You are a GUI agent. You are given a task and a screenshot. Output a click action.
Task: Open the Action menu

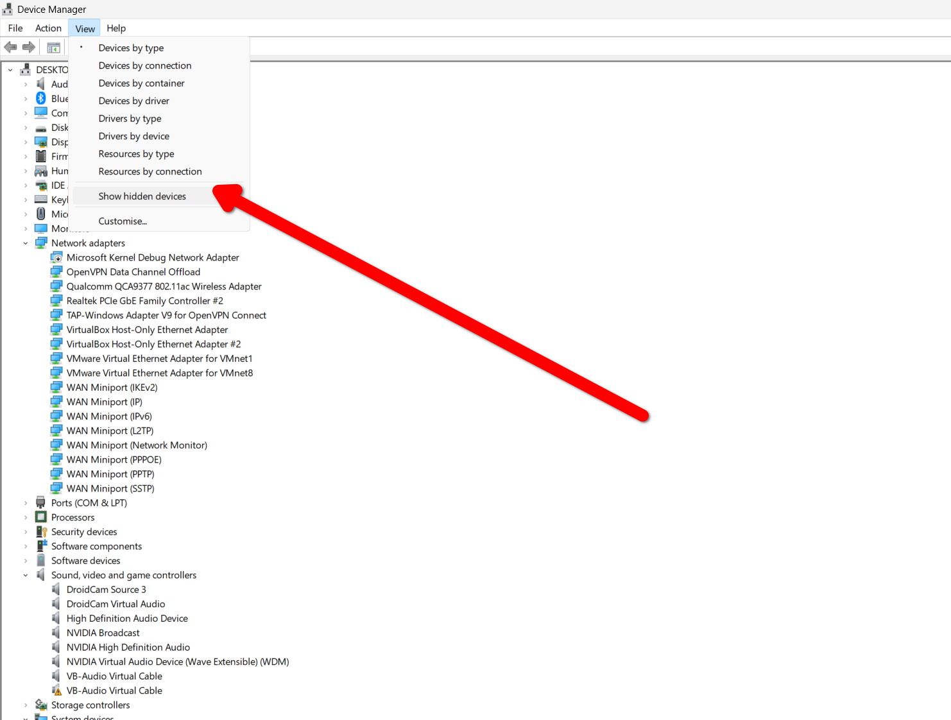[48, 28]
